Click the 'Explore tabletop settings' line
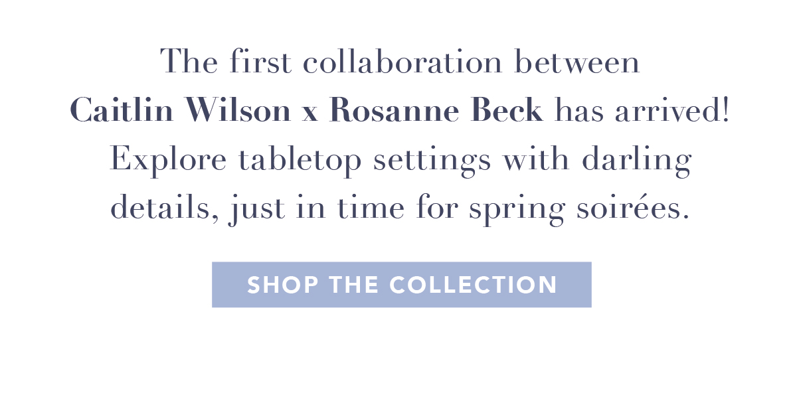Screen dimensions: 797x397 (x=400, y=160)
